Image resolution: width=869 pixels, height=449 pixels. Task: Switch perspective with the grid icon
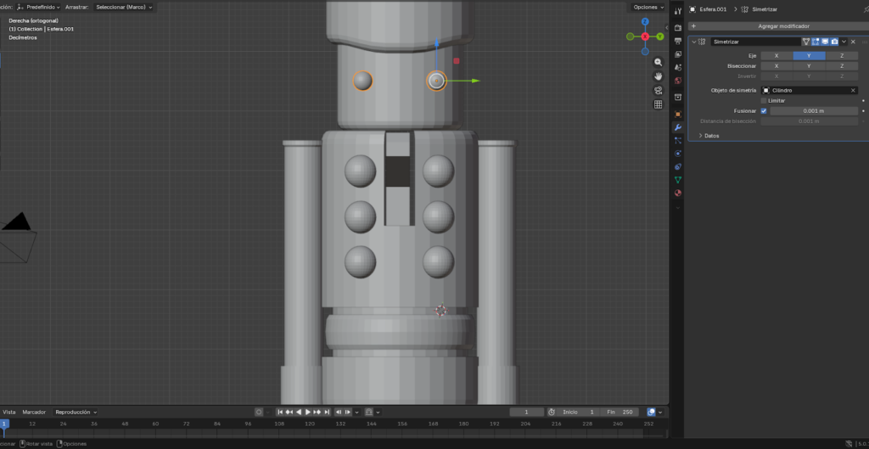(x=658, y=104)
